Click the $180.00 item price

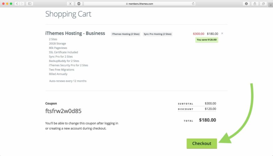212,34
